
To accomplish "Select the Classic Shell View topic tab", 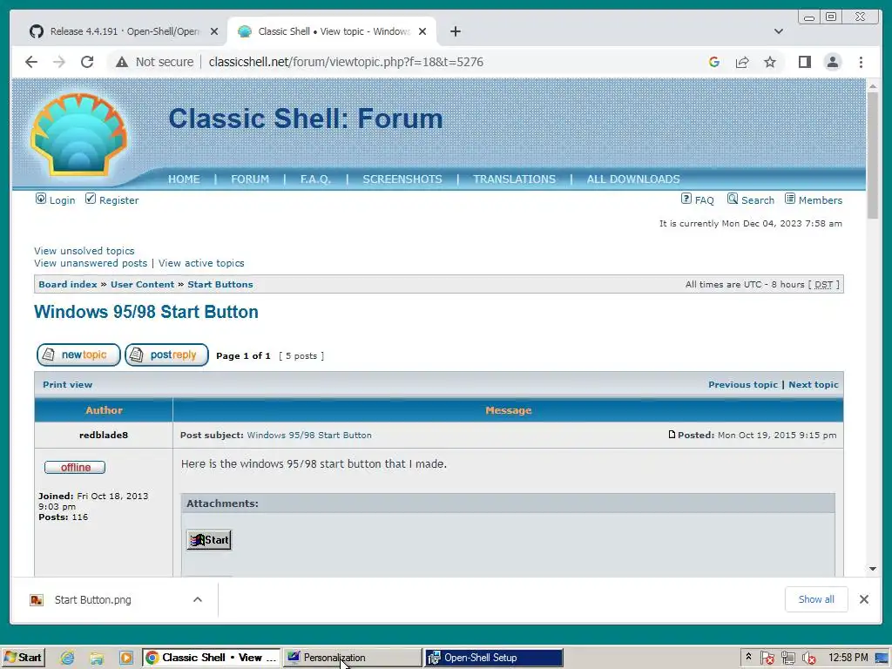I will 331,31.
